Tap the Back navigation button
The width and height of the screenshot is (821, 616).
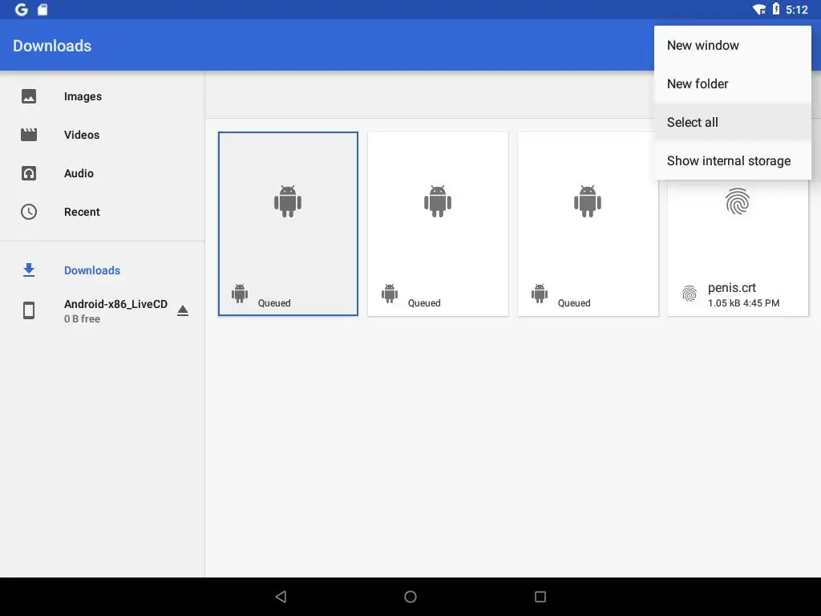pyautogui.click(x=281, y=597)
